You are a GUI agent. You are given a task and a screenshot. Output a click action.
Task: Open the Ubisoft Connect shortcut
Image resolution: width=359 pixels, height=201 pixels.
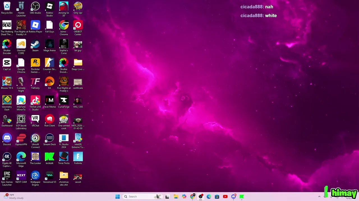pos(35,141)
